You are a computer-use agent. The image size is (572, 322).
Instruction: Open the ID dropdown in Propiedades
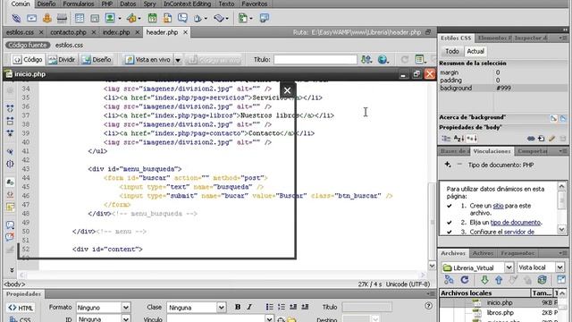point(125,318)
